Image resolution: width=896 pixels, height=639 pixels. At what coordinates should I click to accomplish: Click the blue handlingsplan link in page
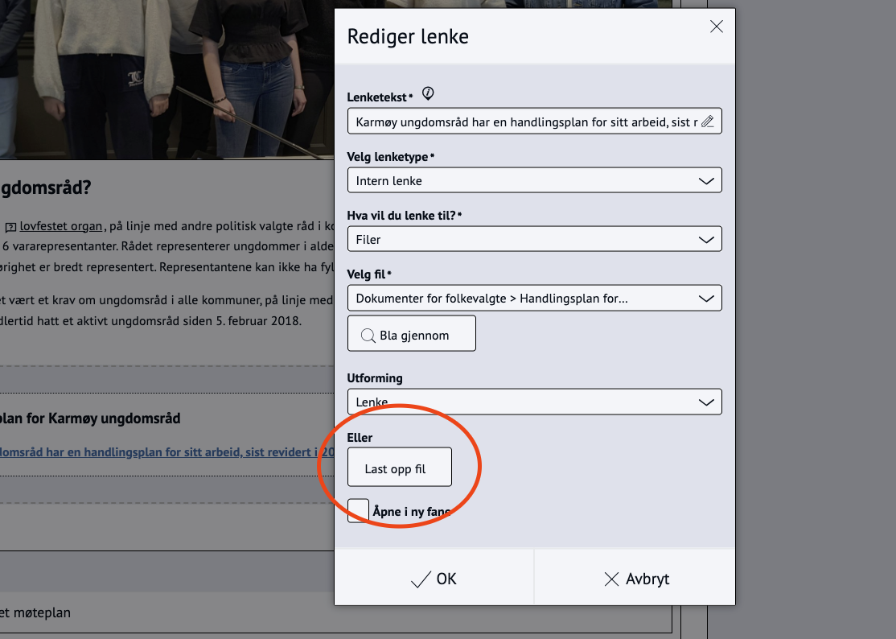(161, 452)
